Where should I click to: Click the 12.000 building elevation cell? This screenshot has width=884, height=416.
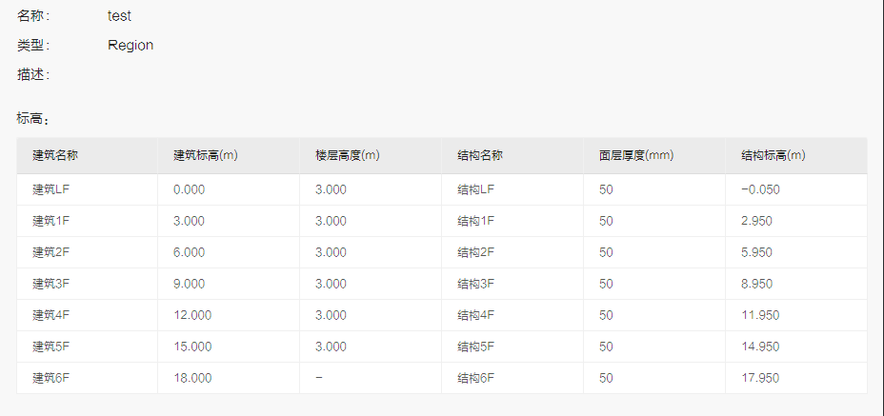[x=192, y=315]
